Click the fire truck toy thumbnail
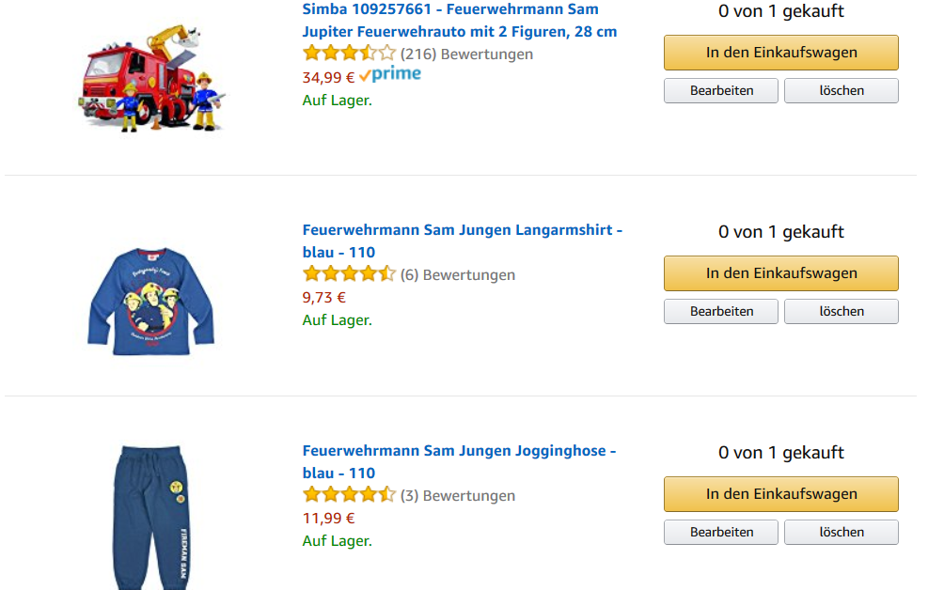 pyautogui.click(x=151, y=78)
